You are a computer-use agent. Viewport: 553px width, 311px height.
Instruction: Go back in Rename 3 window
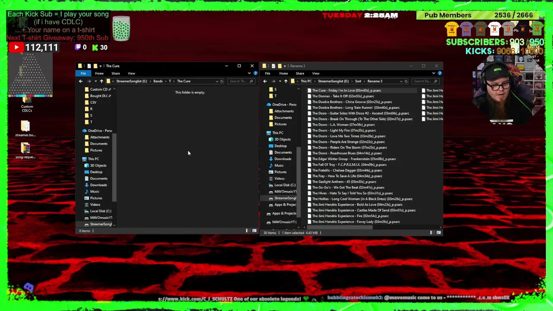point(265,81)
